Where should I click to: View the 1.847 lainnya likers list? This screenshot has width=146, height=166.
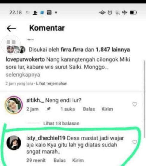tap(113, 50)
